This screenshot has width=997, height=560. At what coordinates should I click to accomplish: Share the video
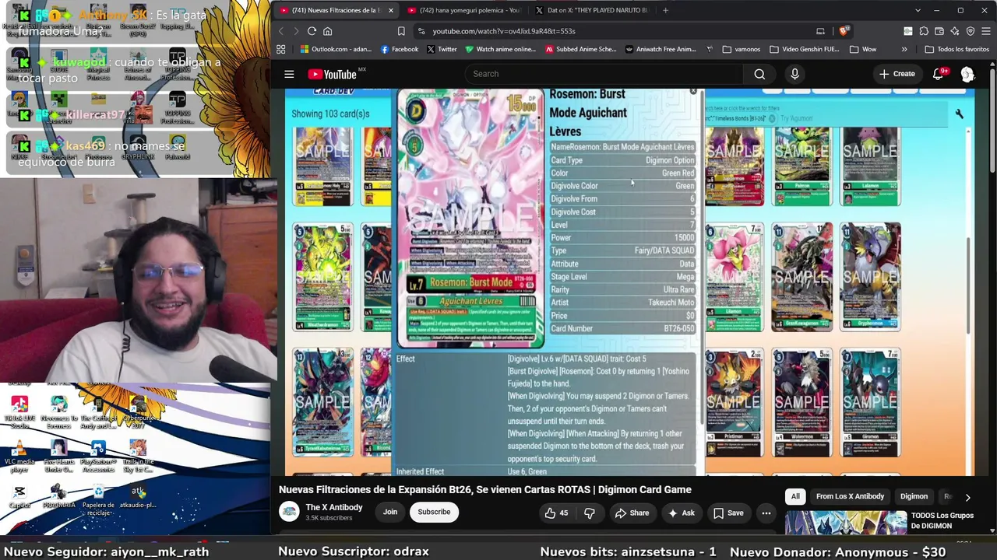(632, 513)
